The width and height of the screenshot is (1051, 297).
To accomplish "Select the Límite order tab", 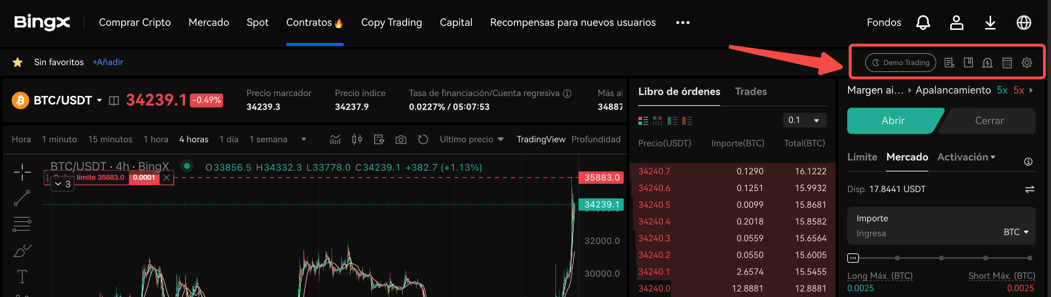I will [x=862, y=157].
